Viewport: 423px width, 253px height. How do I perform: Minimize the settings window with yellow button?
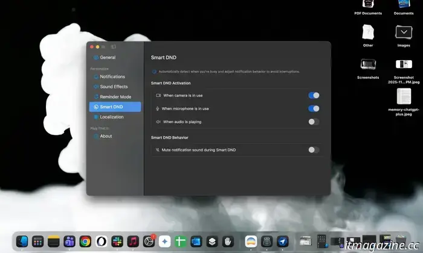(97, 47)
